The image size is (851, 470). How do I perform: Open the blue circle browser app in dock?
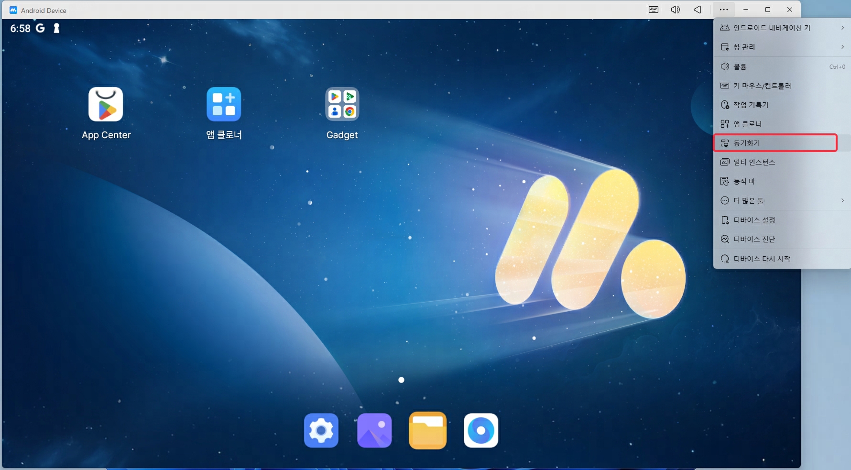point(481,430)
